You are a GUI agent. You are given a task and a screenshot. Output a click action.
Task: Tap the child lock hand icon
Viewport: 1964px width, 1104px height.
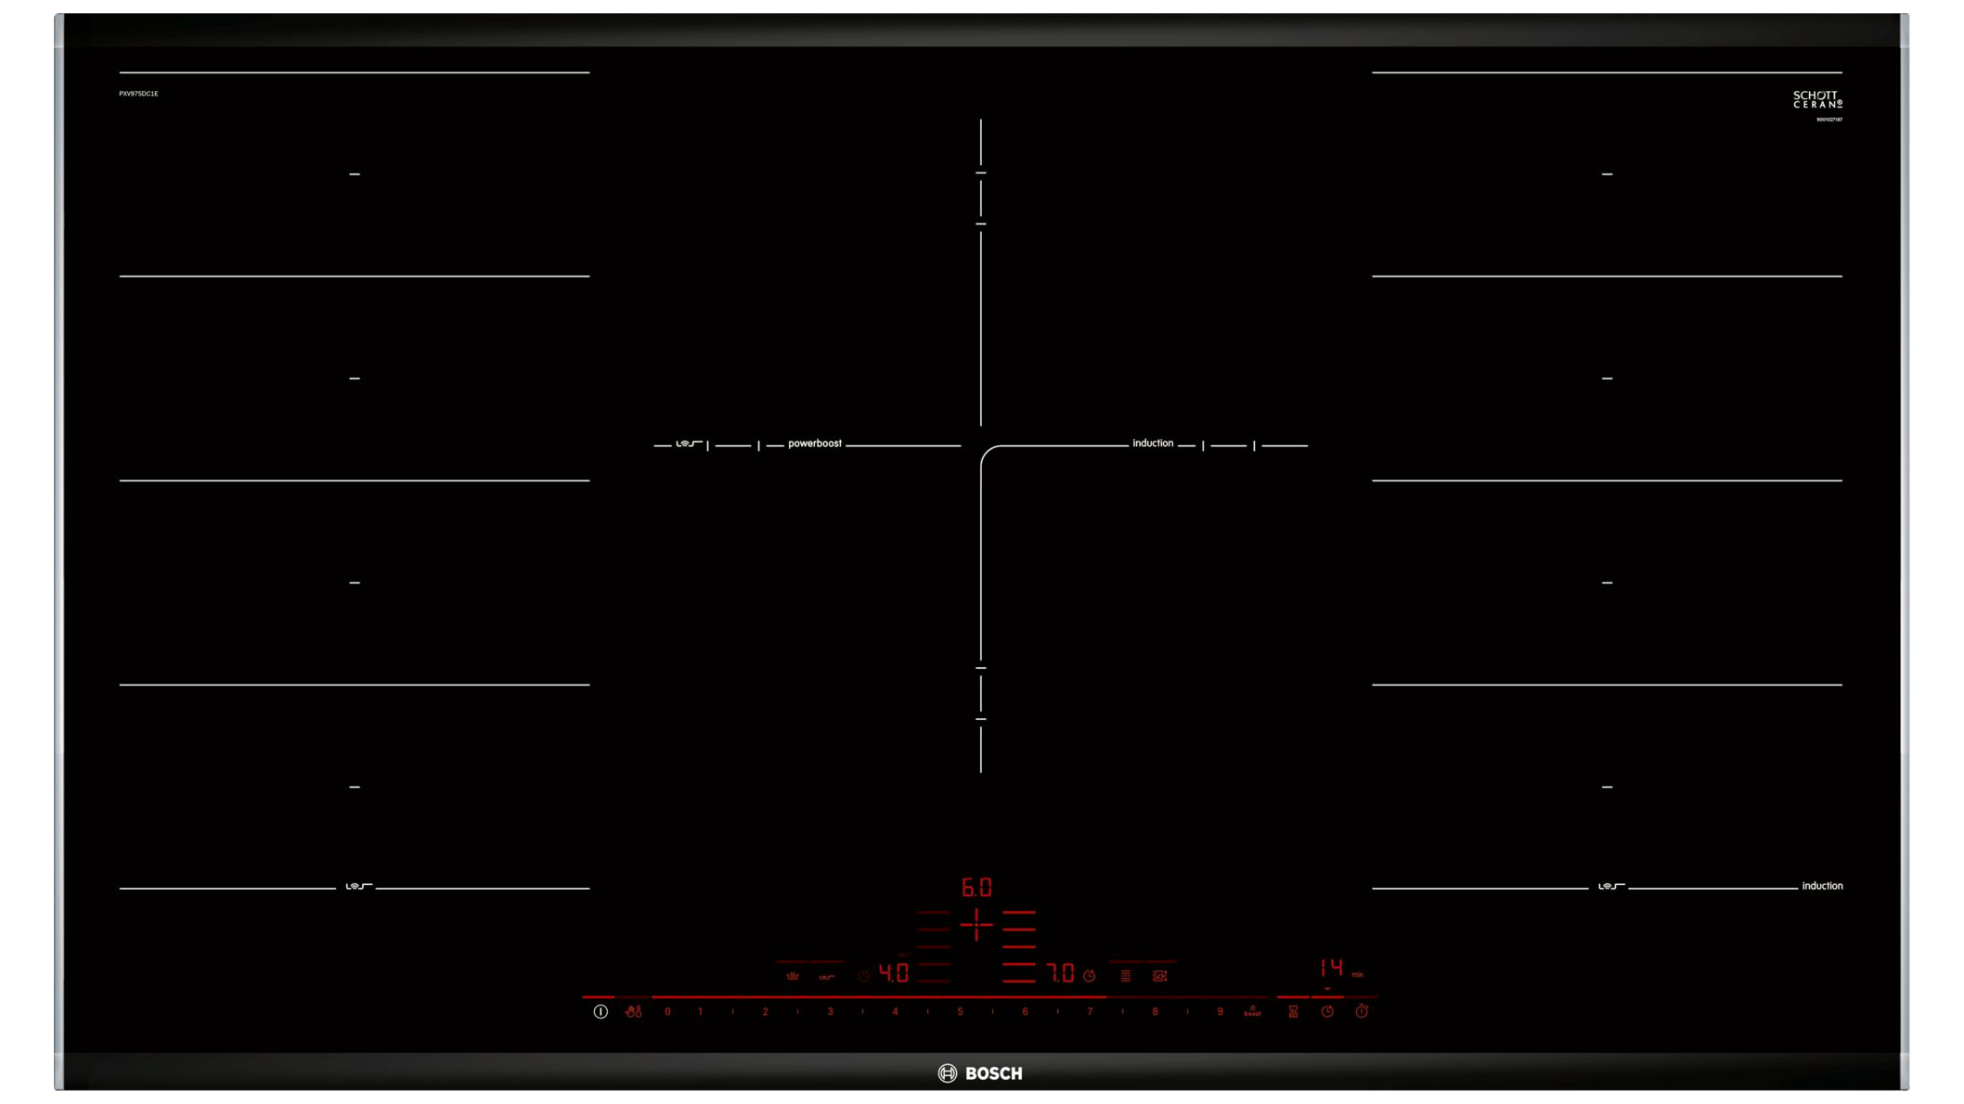pos(633,1011)
